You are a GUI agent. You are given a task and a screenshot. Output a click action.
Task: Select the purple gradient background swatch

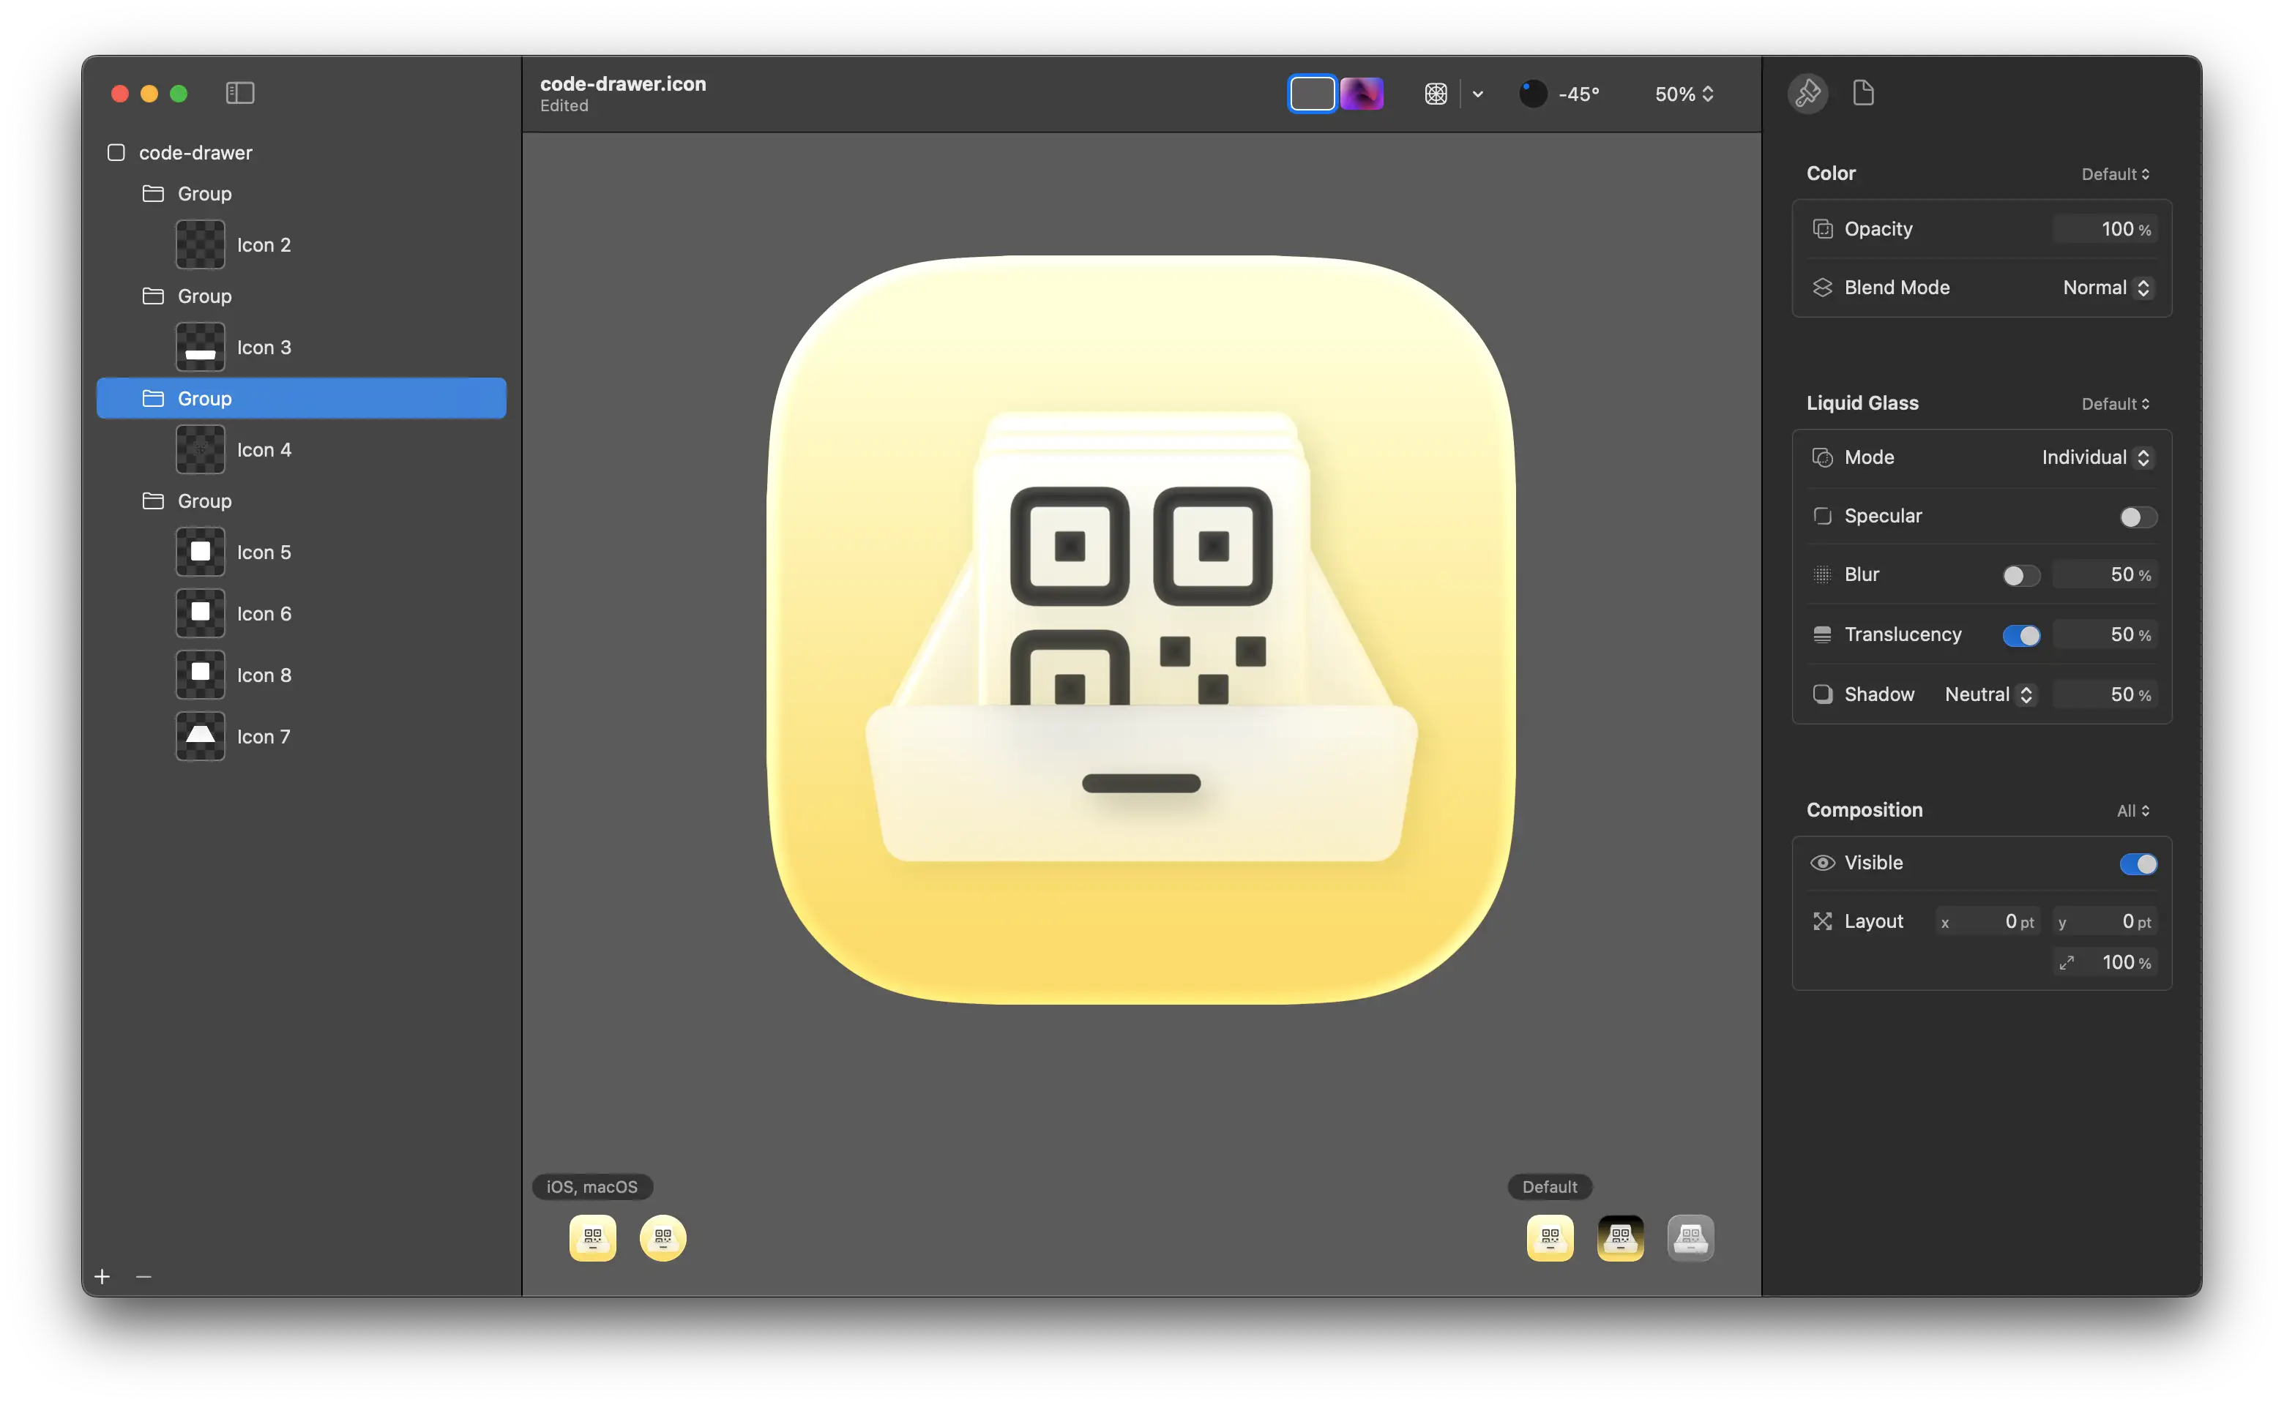pyautogui.click(x=1361, y=94)
